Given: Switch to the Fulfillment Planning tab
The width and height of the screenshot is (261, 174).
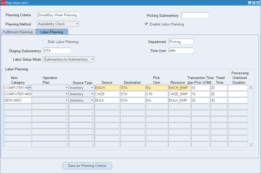Looking at the screenshot, I should pos(18,32).
